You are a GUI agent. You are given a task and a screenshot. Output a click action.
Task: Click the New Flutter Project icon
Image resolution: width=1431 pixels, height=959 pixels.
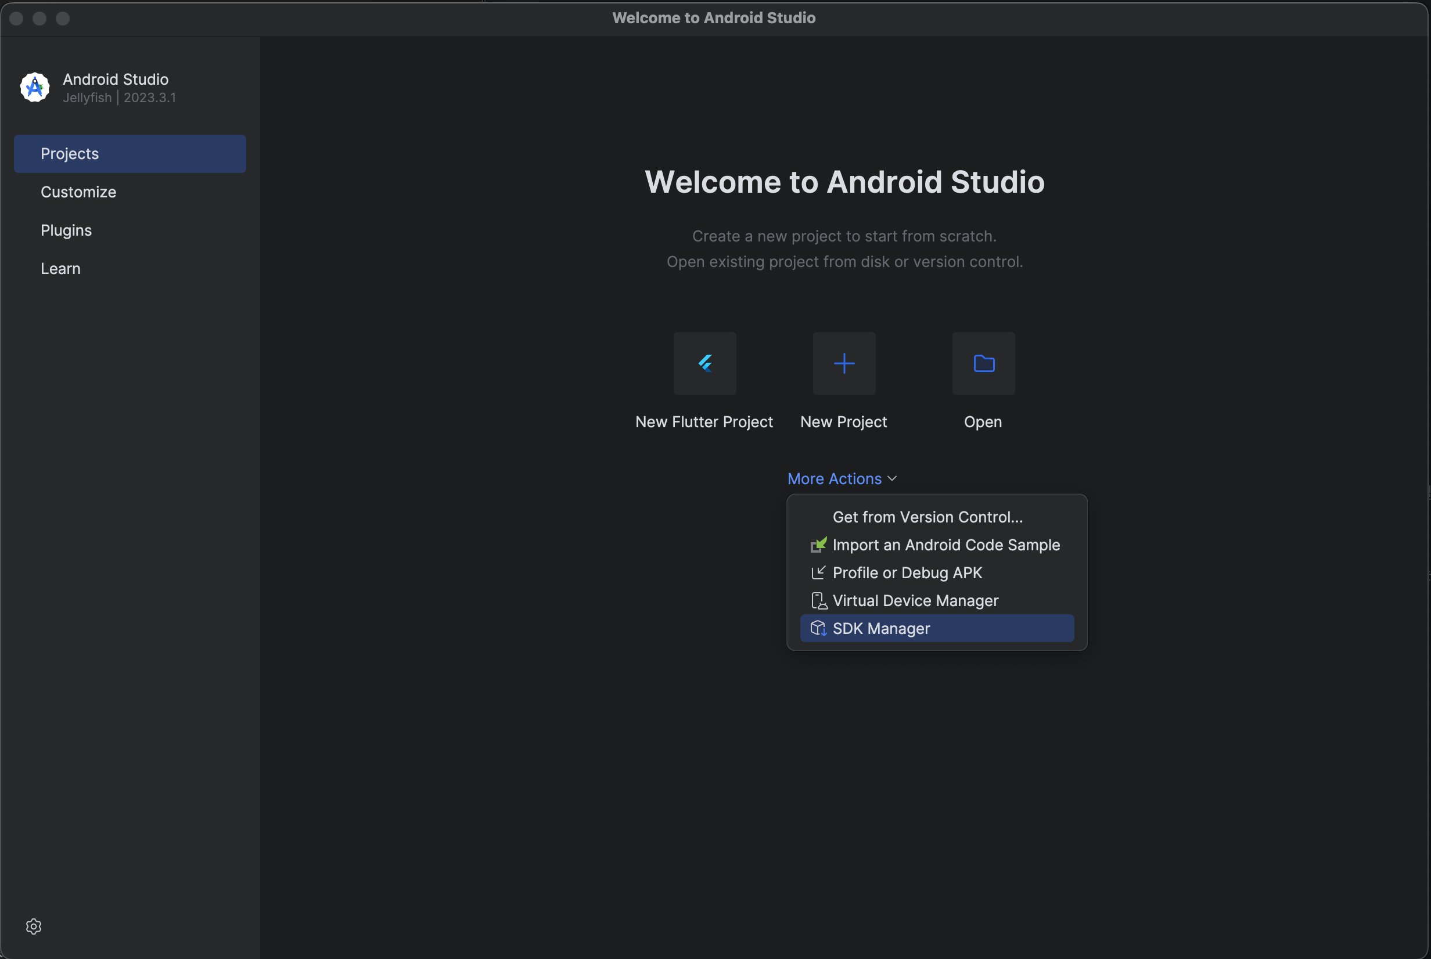click(705, 363)
